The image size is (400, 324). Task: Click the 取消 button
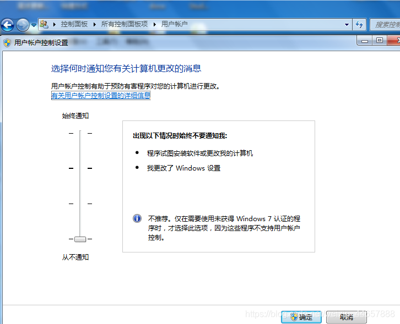click(x=347, y=317)
